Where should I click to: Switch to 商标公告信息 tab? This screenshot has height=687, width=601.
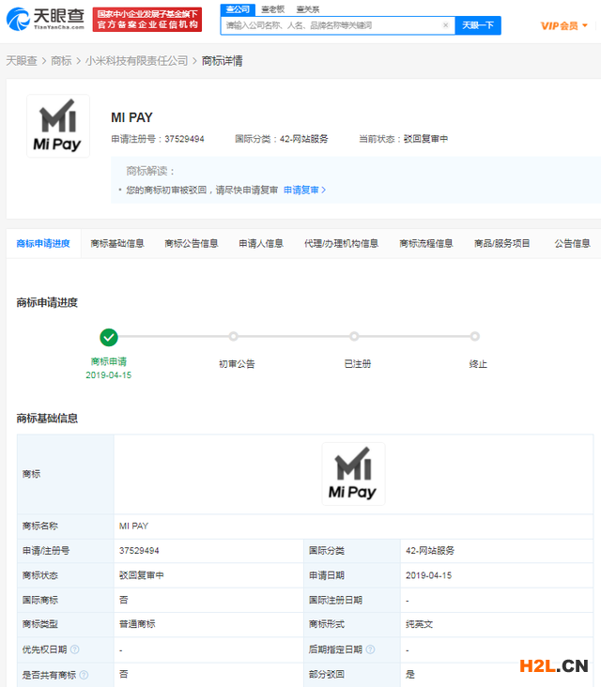click(192, 243)
